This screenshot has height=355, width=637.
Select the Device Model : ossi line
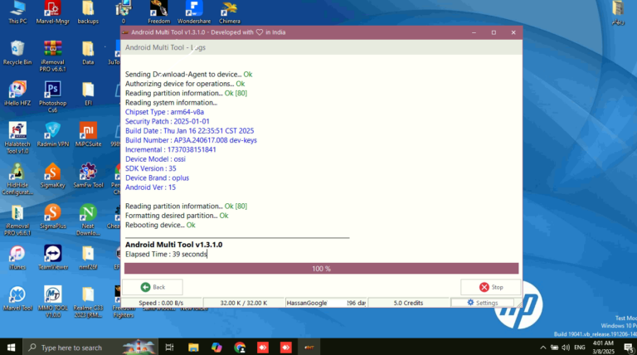tap(155, 159)
